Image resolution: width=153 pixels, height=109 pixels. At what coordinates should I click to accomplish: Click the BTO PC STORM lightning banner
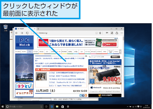(24, 68)
